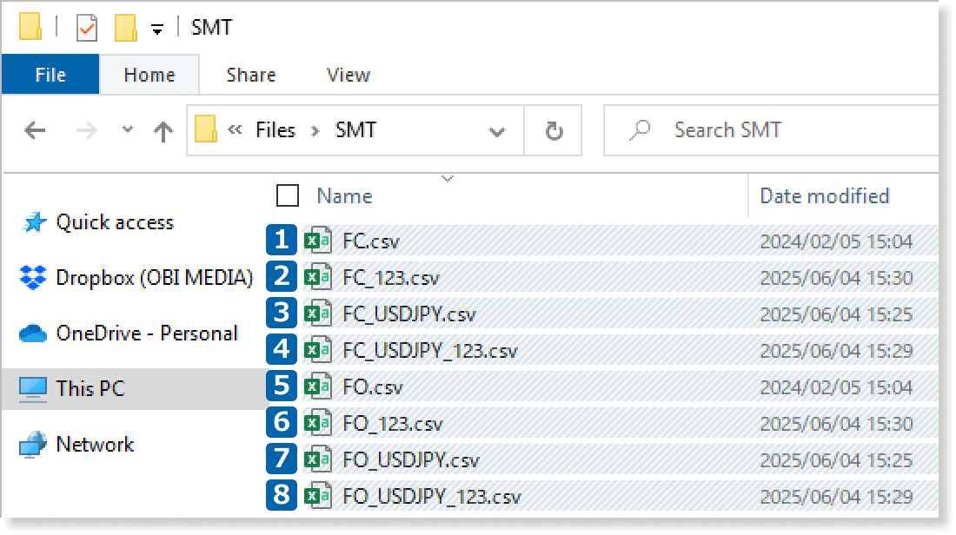Switch to the Share ribbon tab

tap(250, 76)
